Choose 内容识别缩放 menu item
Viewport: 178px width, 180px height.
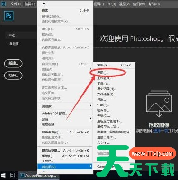[65, 47]
